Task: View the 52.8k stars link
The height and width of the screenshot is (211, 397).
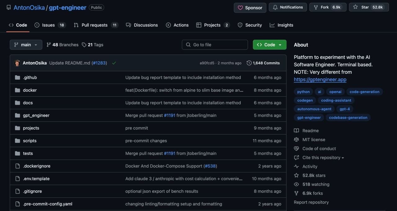Action: [x=310, y=175]
